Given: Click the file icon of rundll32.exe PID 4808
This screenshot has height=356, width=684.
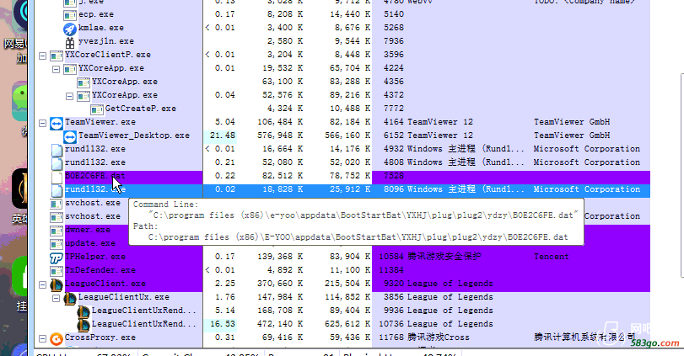Looking at the screenshot, I should [x=57, y=163].
